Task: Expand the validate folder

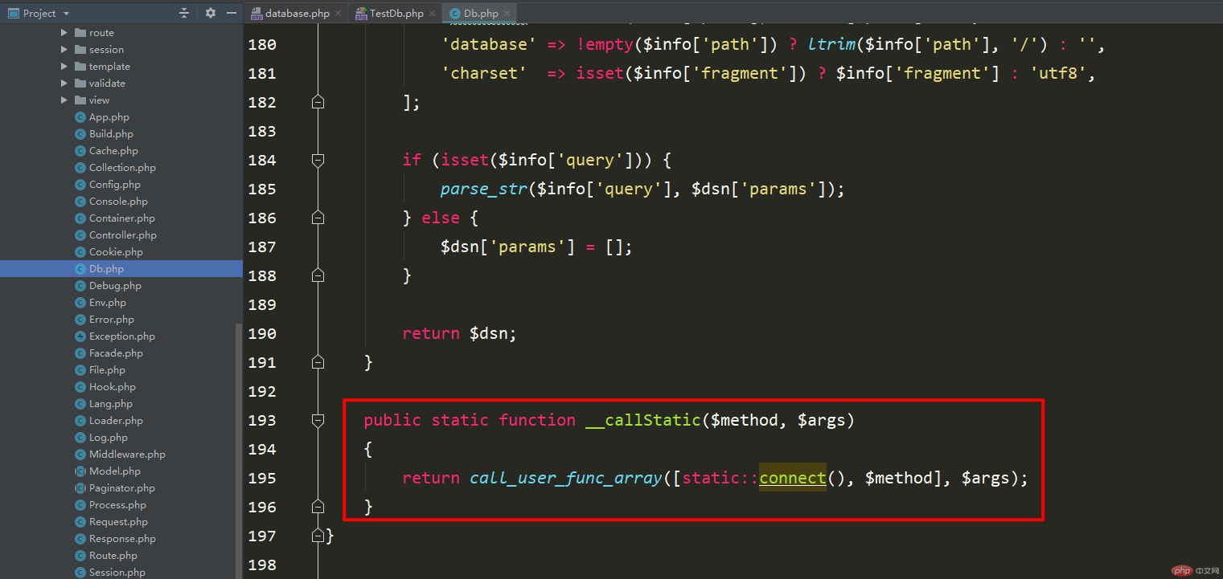Action: click(x=64, y=84)
